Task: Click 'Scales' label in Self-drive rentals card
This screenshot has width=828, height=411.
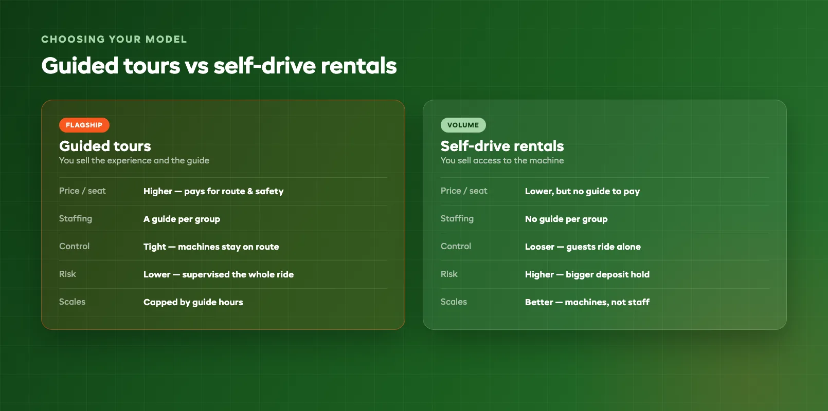Action: pyautogui.click(x=454, y=302)
